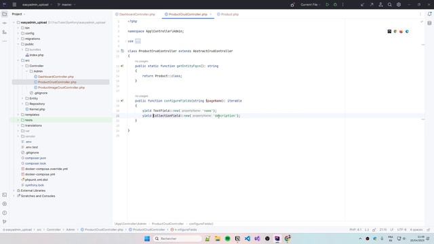Open file in PhpStorm built-in preview
This screenshot has width=434, height=244.
tap(389, 32)
